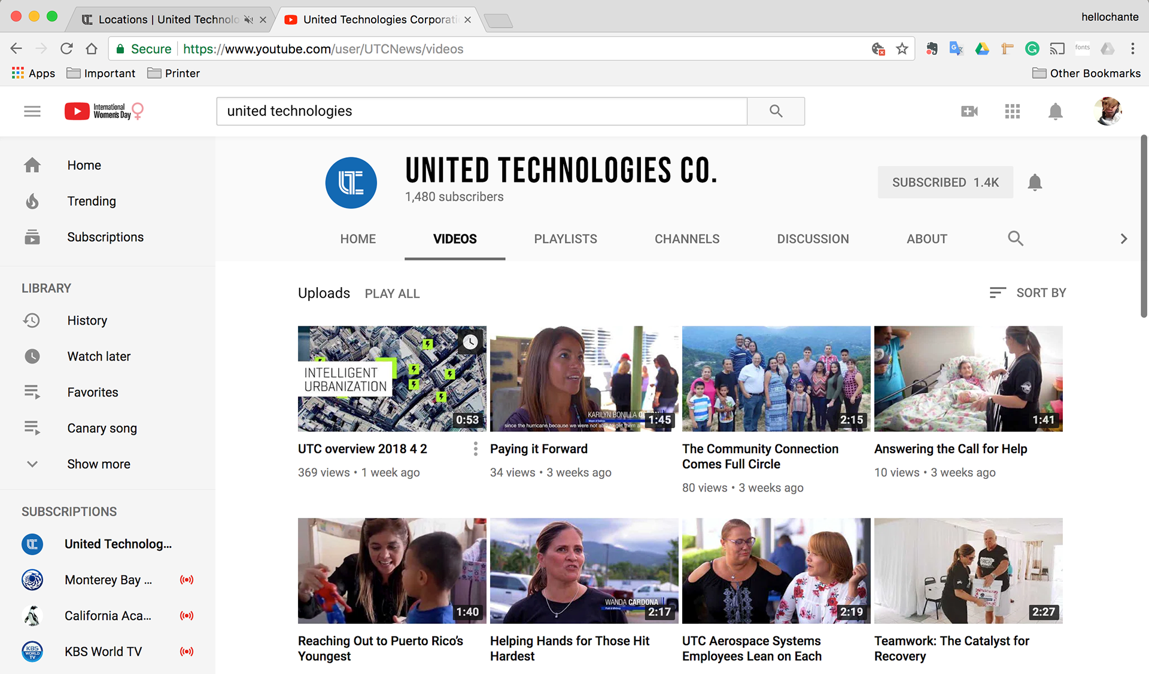
Task: Open the account avatar menu
Action: click(1108, 111)
